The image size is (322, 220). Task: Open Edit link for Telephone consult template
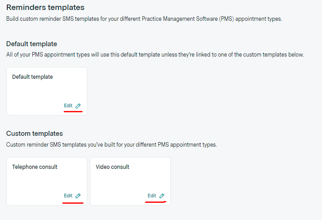tap(68, 196)
